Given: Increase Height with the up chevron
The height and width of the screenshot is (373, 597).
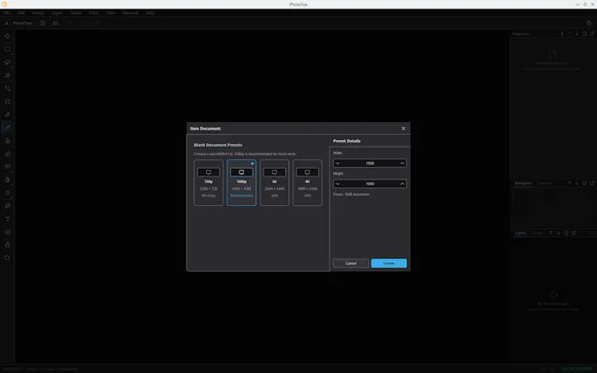Looking at the screenshot, I should [402, 184].
